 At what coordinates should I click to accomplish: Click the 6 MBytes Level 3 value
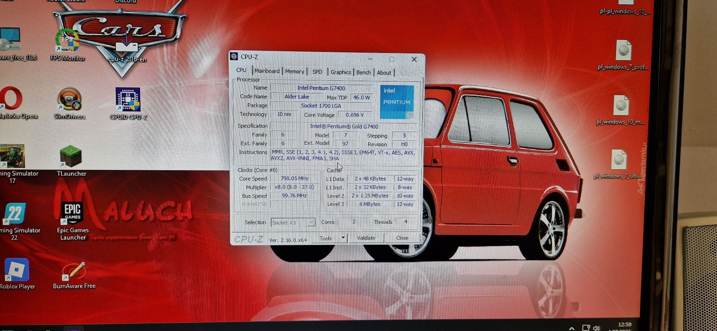pyautogui.click(x=370, y=204)
